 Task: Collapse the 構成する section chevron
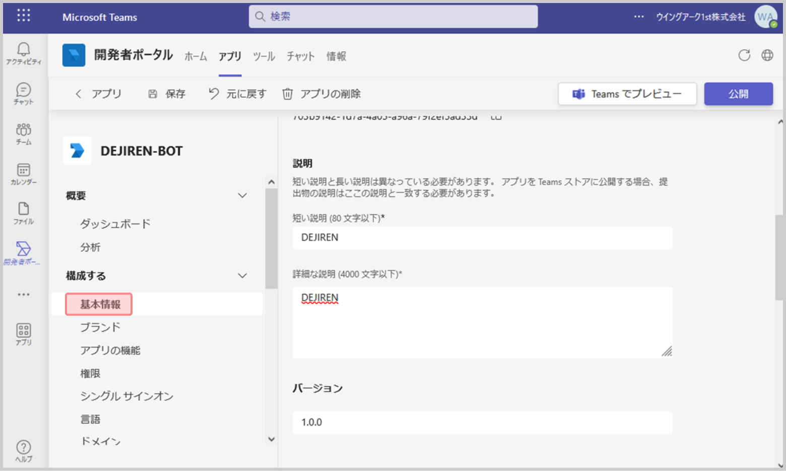tap(242, 275)
